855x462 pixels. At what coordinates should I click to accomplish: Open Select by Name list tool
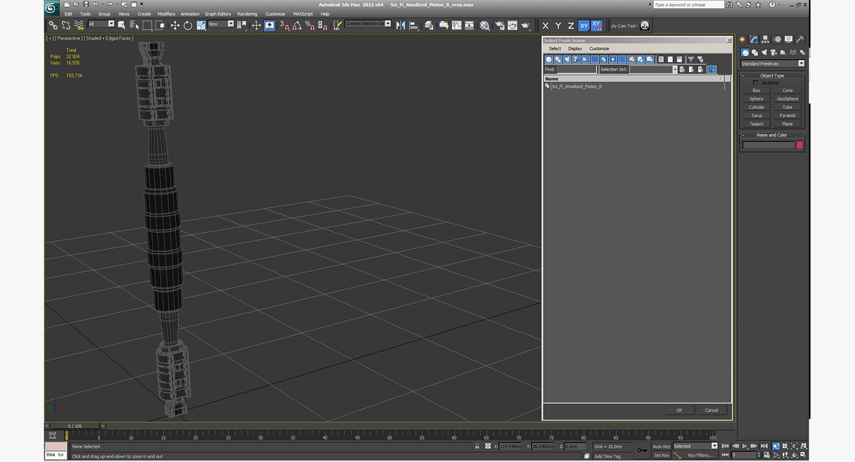tap(134, 25)
